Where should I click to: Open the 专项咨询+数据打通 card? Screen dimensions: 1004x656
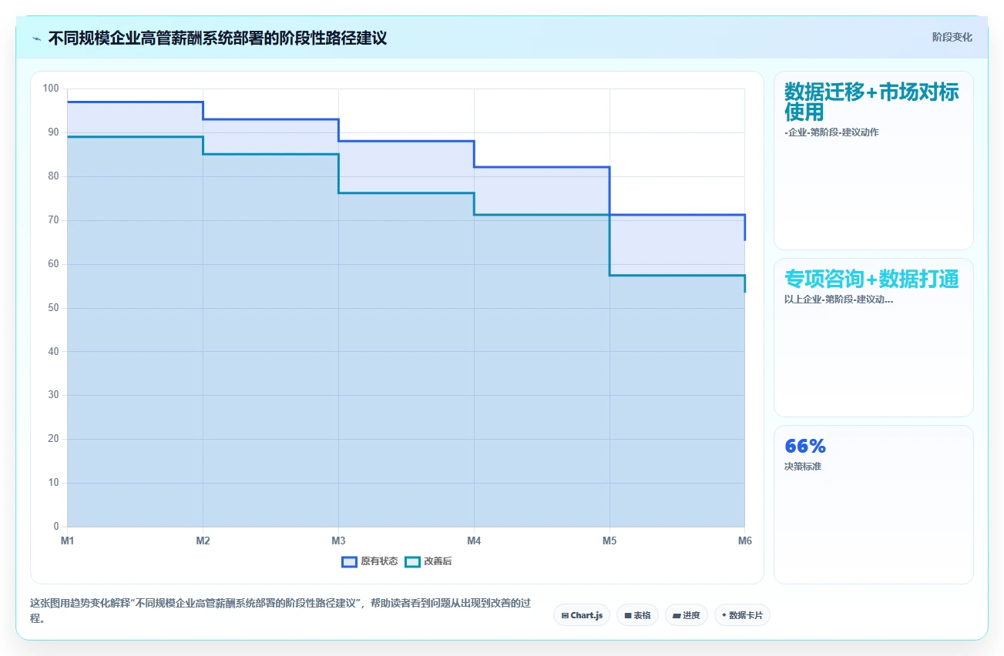tap(874, 337)
